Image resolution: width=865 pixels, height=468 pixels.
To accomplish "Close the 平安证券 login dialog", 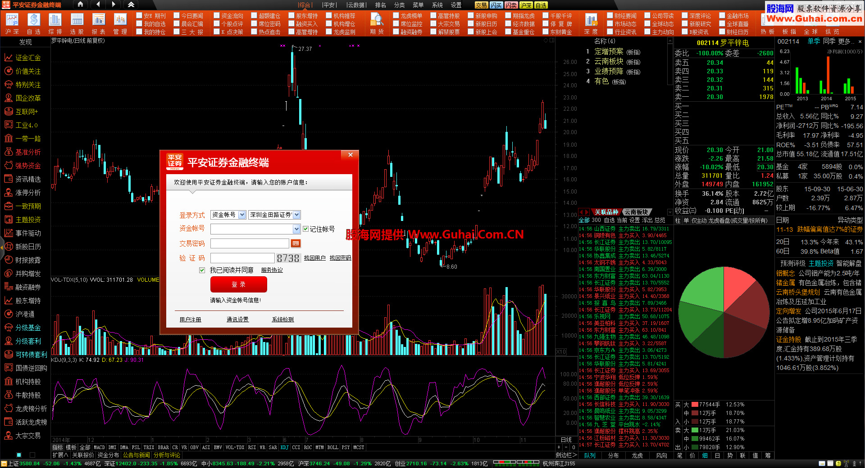I will 351,155.
